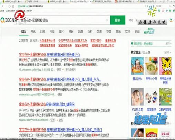Click the m.jianke.com result URL text
Viewport: 175px width, 140px height.
click(x=34, y=120)
